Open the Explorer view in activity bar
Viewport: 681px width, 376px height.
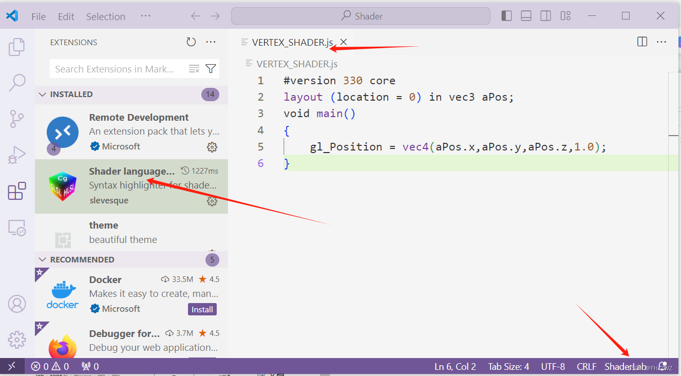pos(17,47)
